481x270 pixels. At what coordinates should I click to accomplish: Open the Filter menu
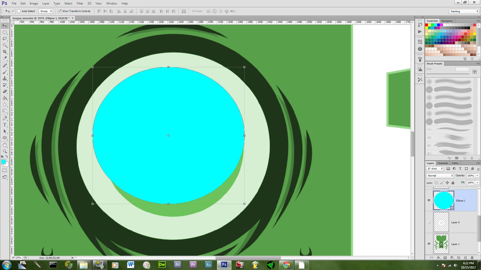coord(80,3)
